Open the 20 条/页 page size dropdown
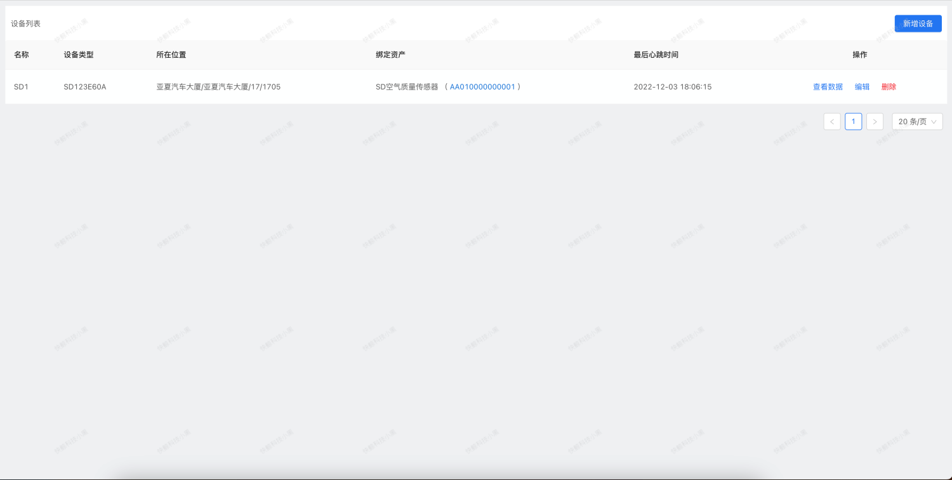Image resolution: width=952 pixels, height=480 pixels. 917,121
